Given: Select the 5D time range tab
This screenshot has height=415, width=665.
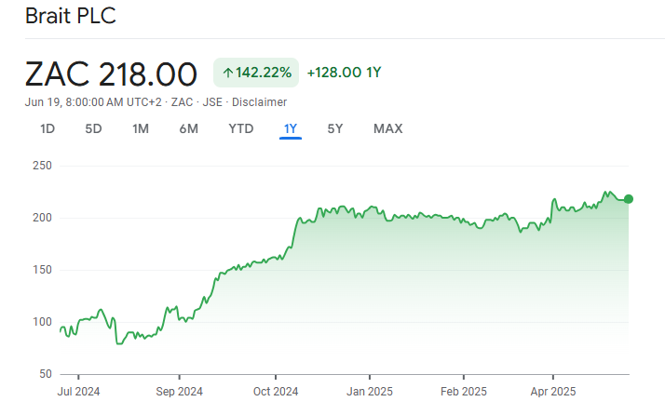Looking at the screenshot, I should pyautogui.click(x=93, y=128).
